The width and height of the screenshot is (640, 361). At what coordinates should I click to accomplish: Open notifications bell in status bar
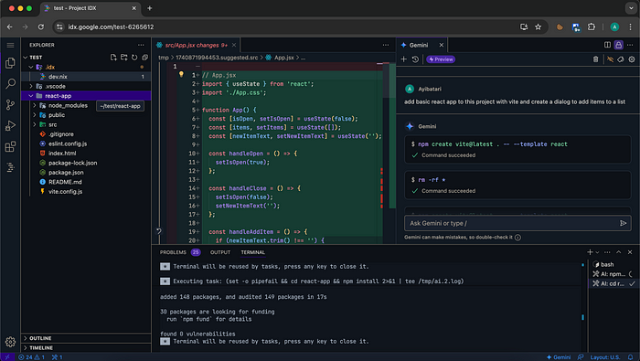click(630, 357)
